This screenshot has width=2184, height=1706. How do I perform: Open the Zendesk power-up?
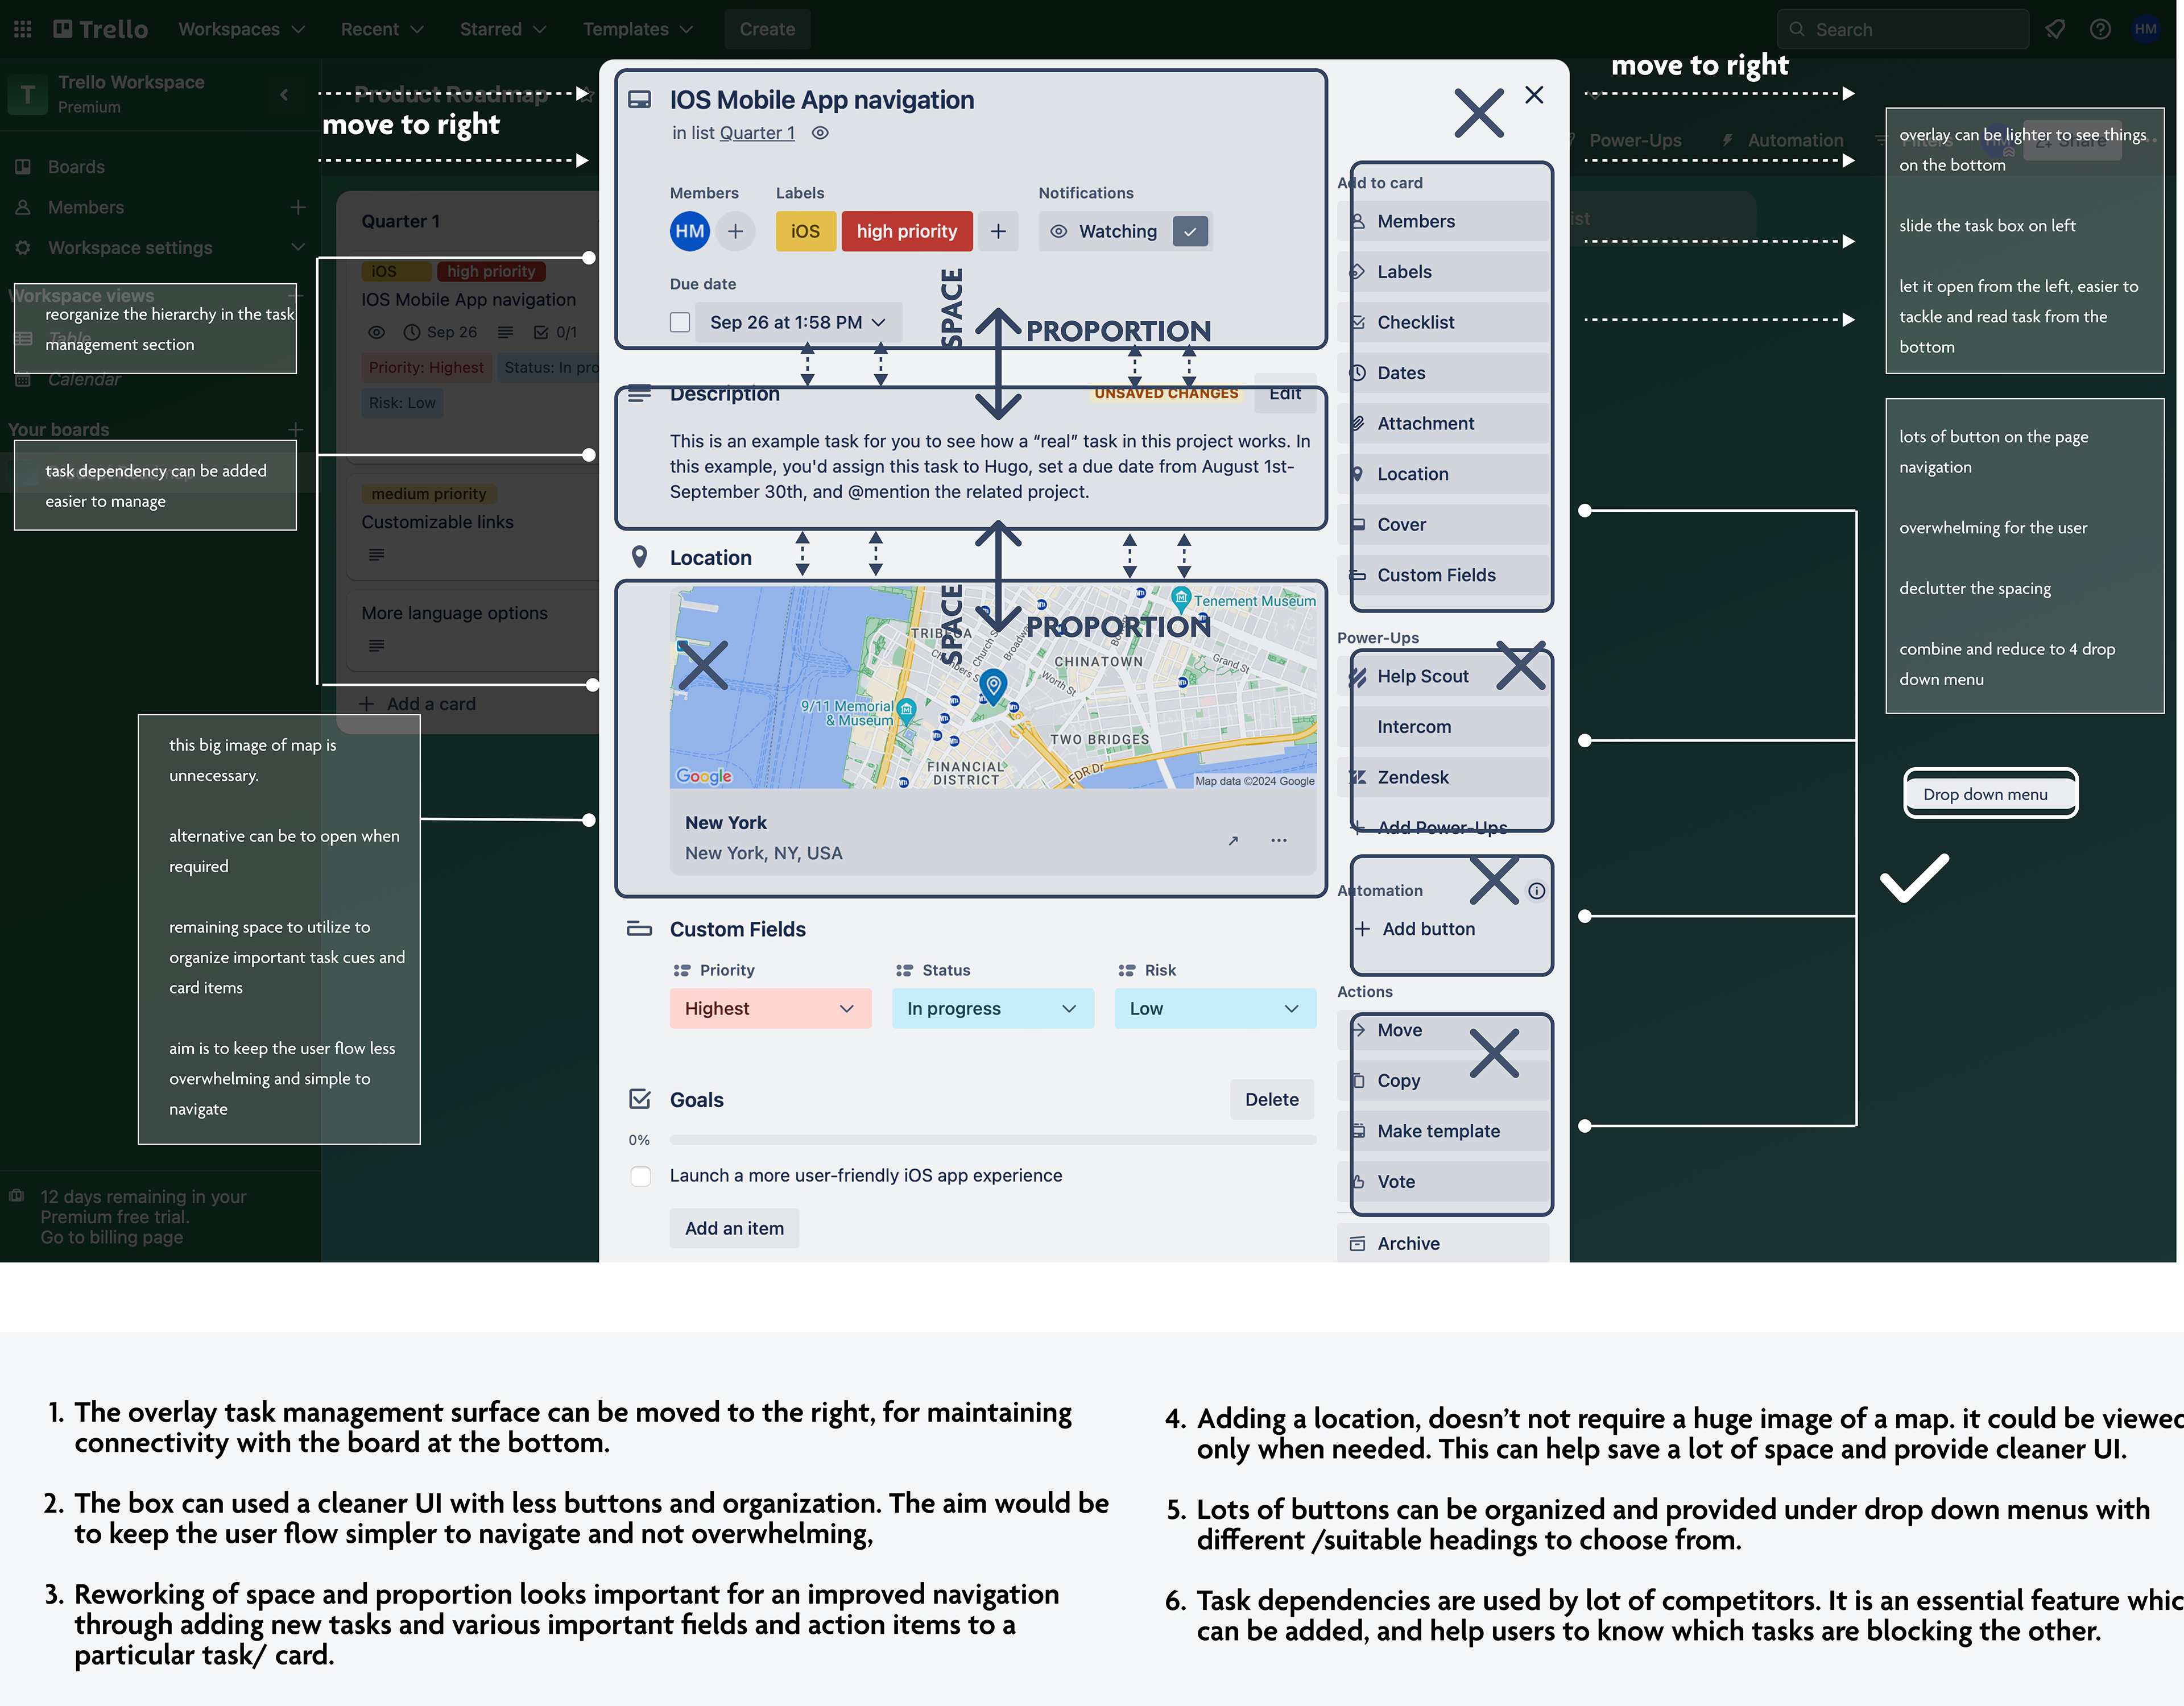pyautogui.click(x=1443, y=777)
